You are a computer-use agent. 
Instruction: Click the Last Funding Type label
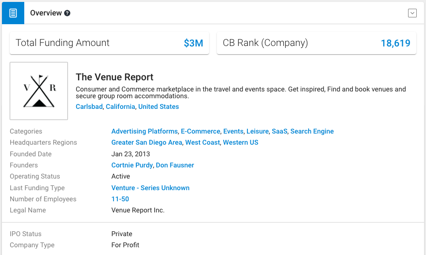[x=37, y=188]
